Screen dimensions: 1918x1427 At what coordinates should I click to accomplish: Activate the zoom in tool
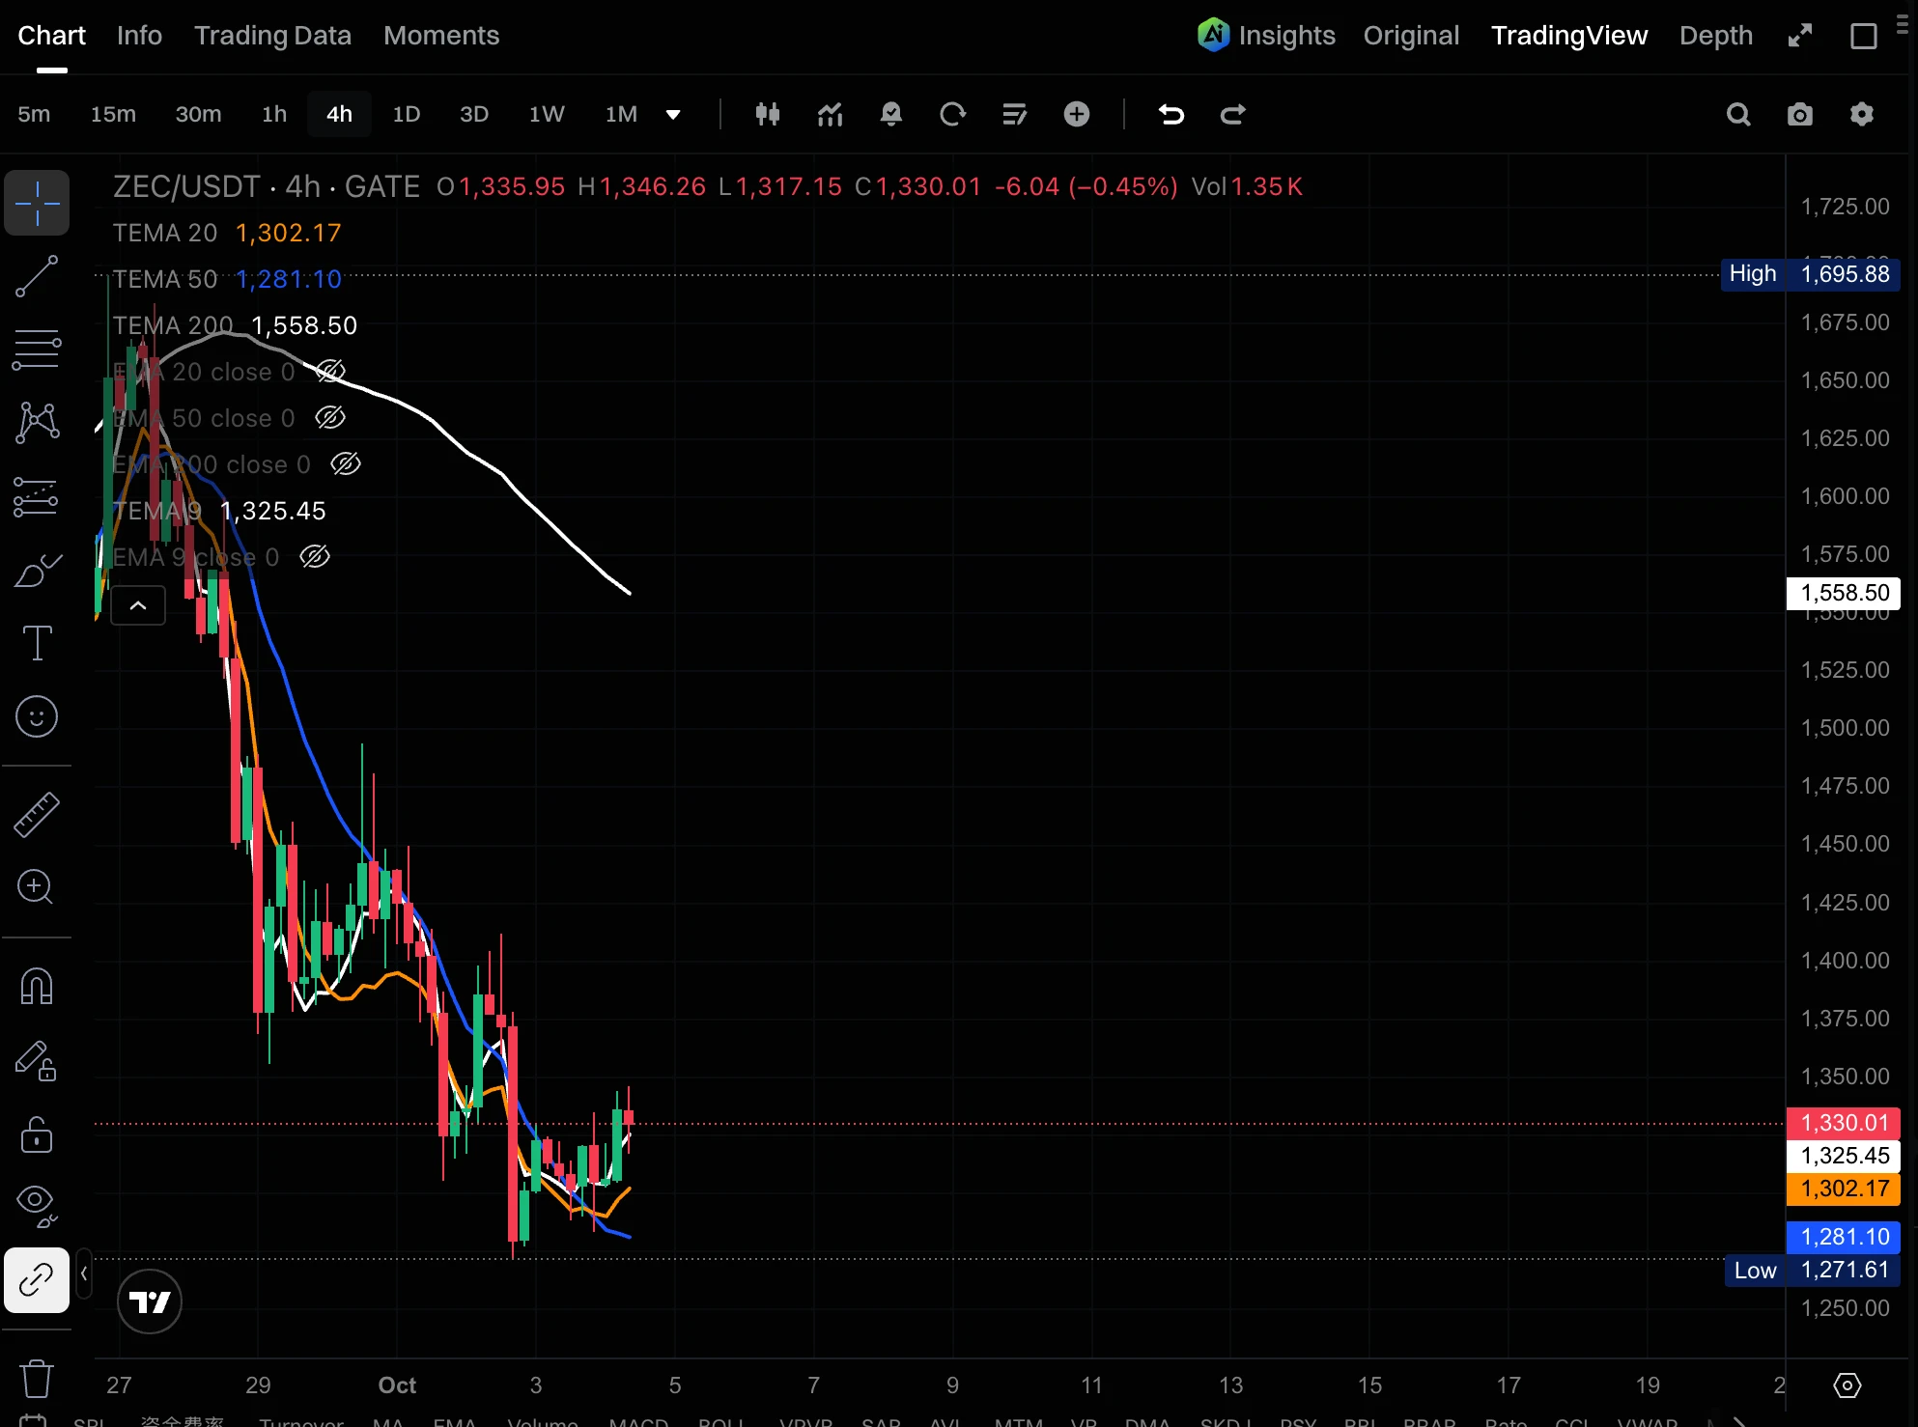coord(37,887)
